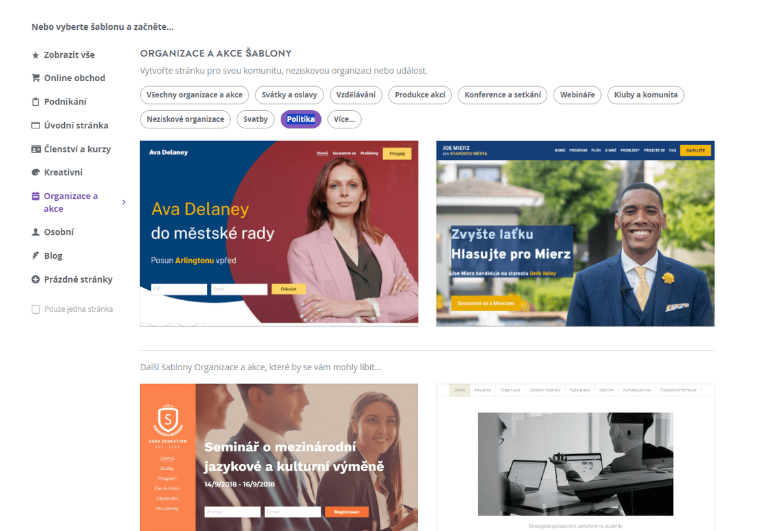Click the plus circle icon for Prázdné stránky

point(36,279)
